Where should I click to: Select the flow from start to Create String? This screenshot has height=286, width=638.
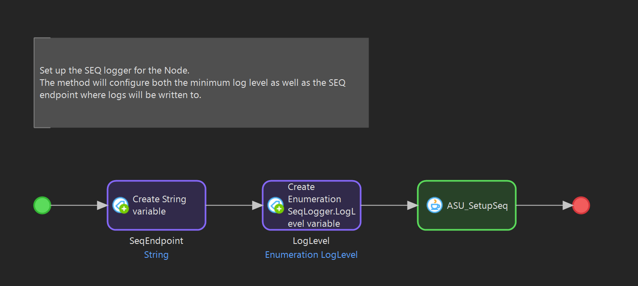[x=73, y=205]
